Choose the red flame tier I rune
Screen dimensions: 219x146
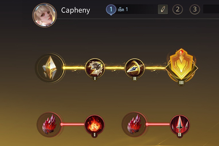(x=95, y=125)
